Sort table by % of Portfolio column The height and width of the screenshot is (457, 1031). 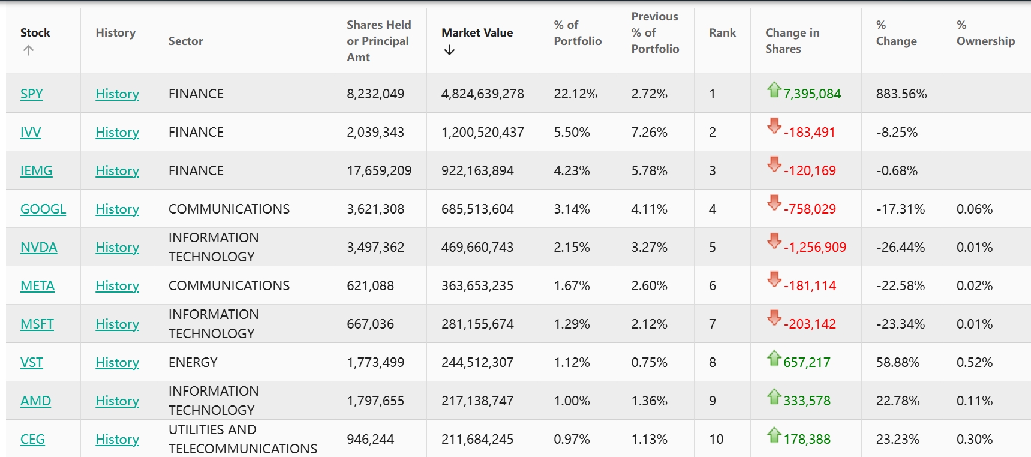tap(577, 33)
